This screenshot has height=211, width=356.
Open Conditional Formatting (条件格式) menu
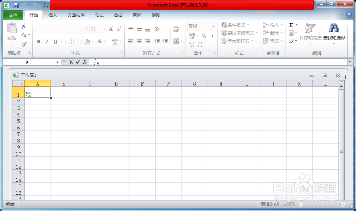point(235,25)
